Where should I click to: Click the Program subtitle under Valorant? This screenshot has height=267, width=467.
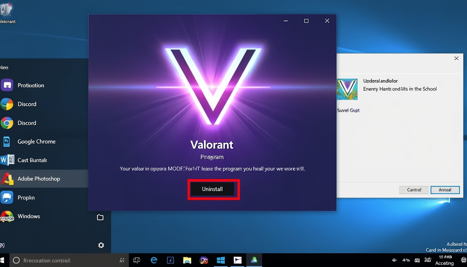point(212,157)
